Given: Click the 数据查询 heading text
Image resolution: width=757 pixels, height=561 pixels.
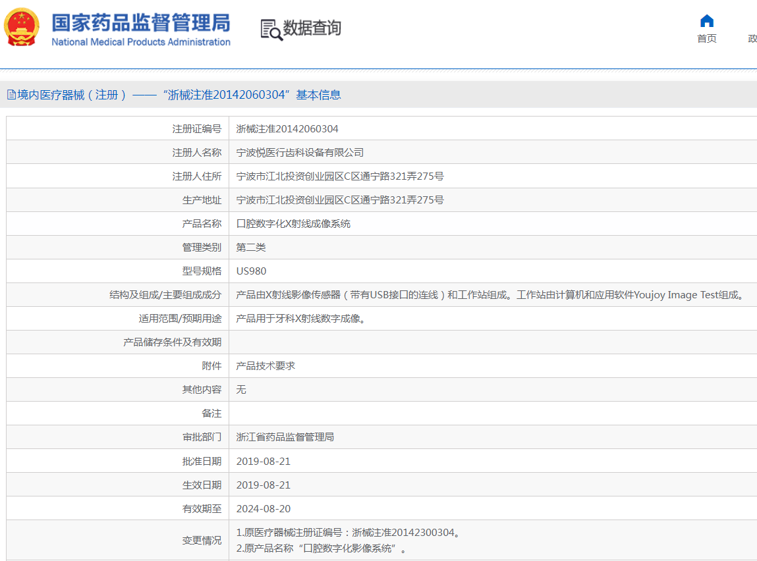Looking at the screenshot, I should tap(312, 28).
